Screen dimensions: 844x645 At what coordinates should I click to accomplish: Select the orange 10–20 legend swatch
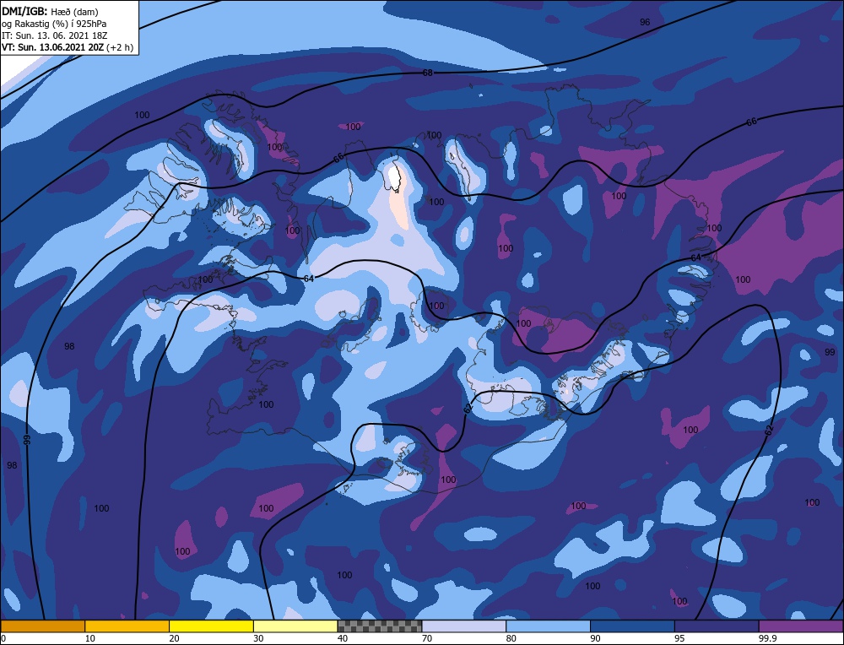pos(127,626)
